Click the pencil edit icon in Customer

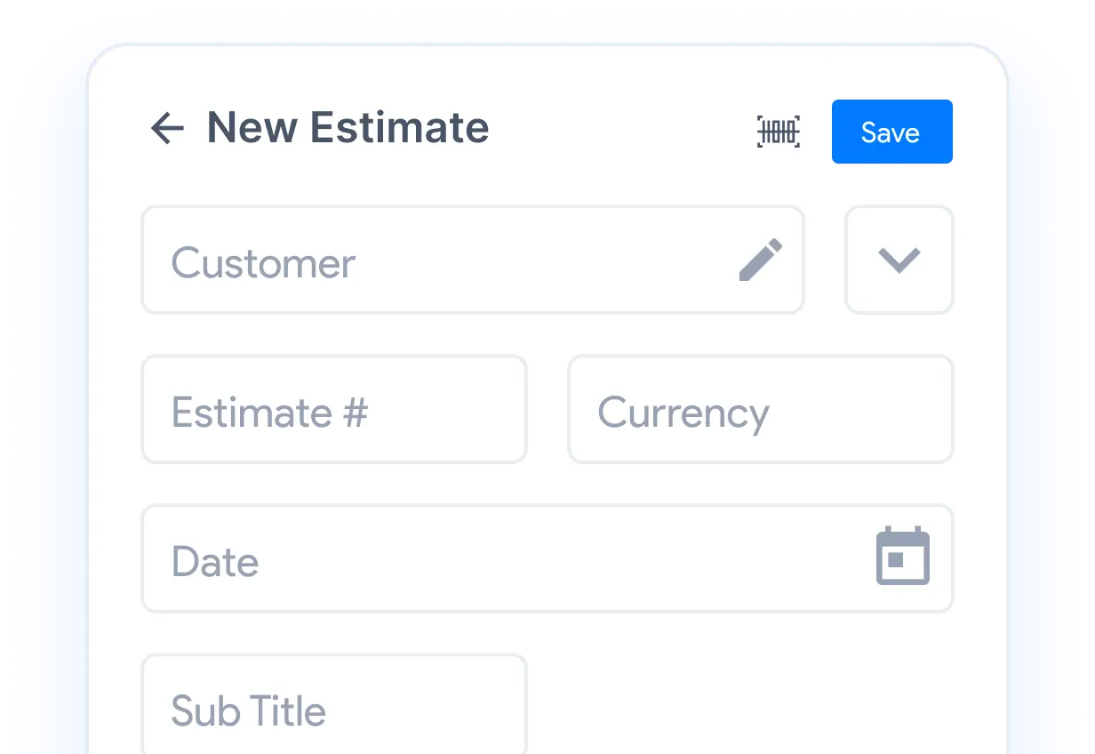pyautogui.click(x=761, y=261)
